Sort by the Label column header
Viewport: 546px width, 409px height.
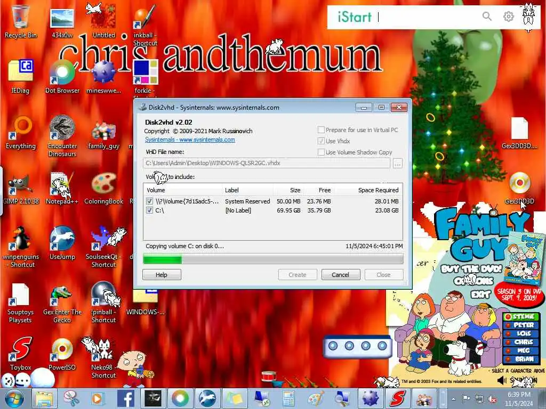point(247,190)
